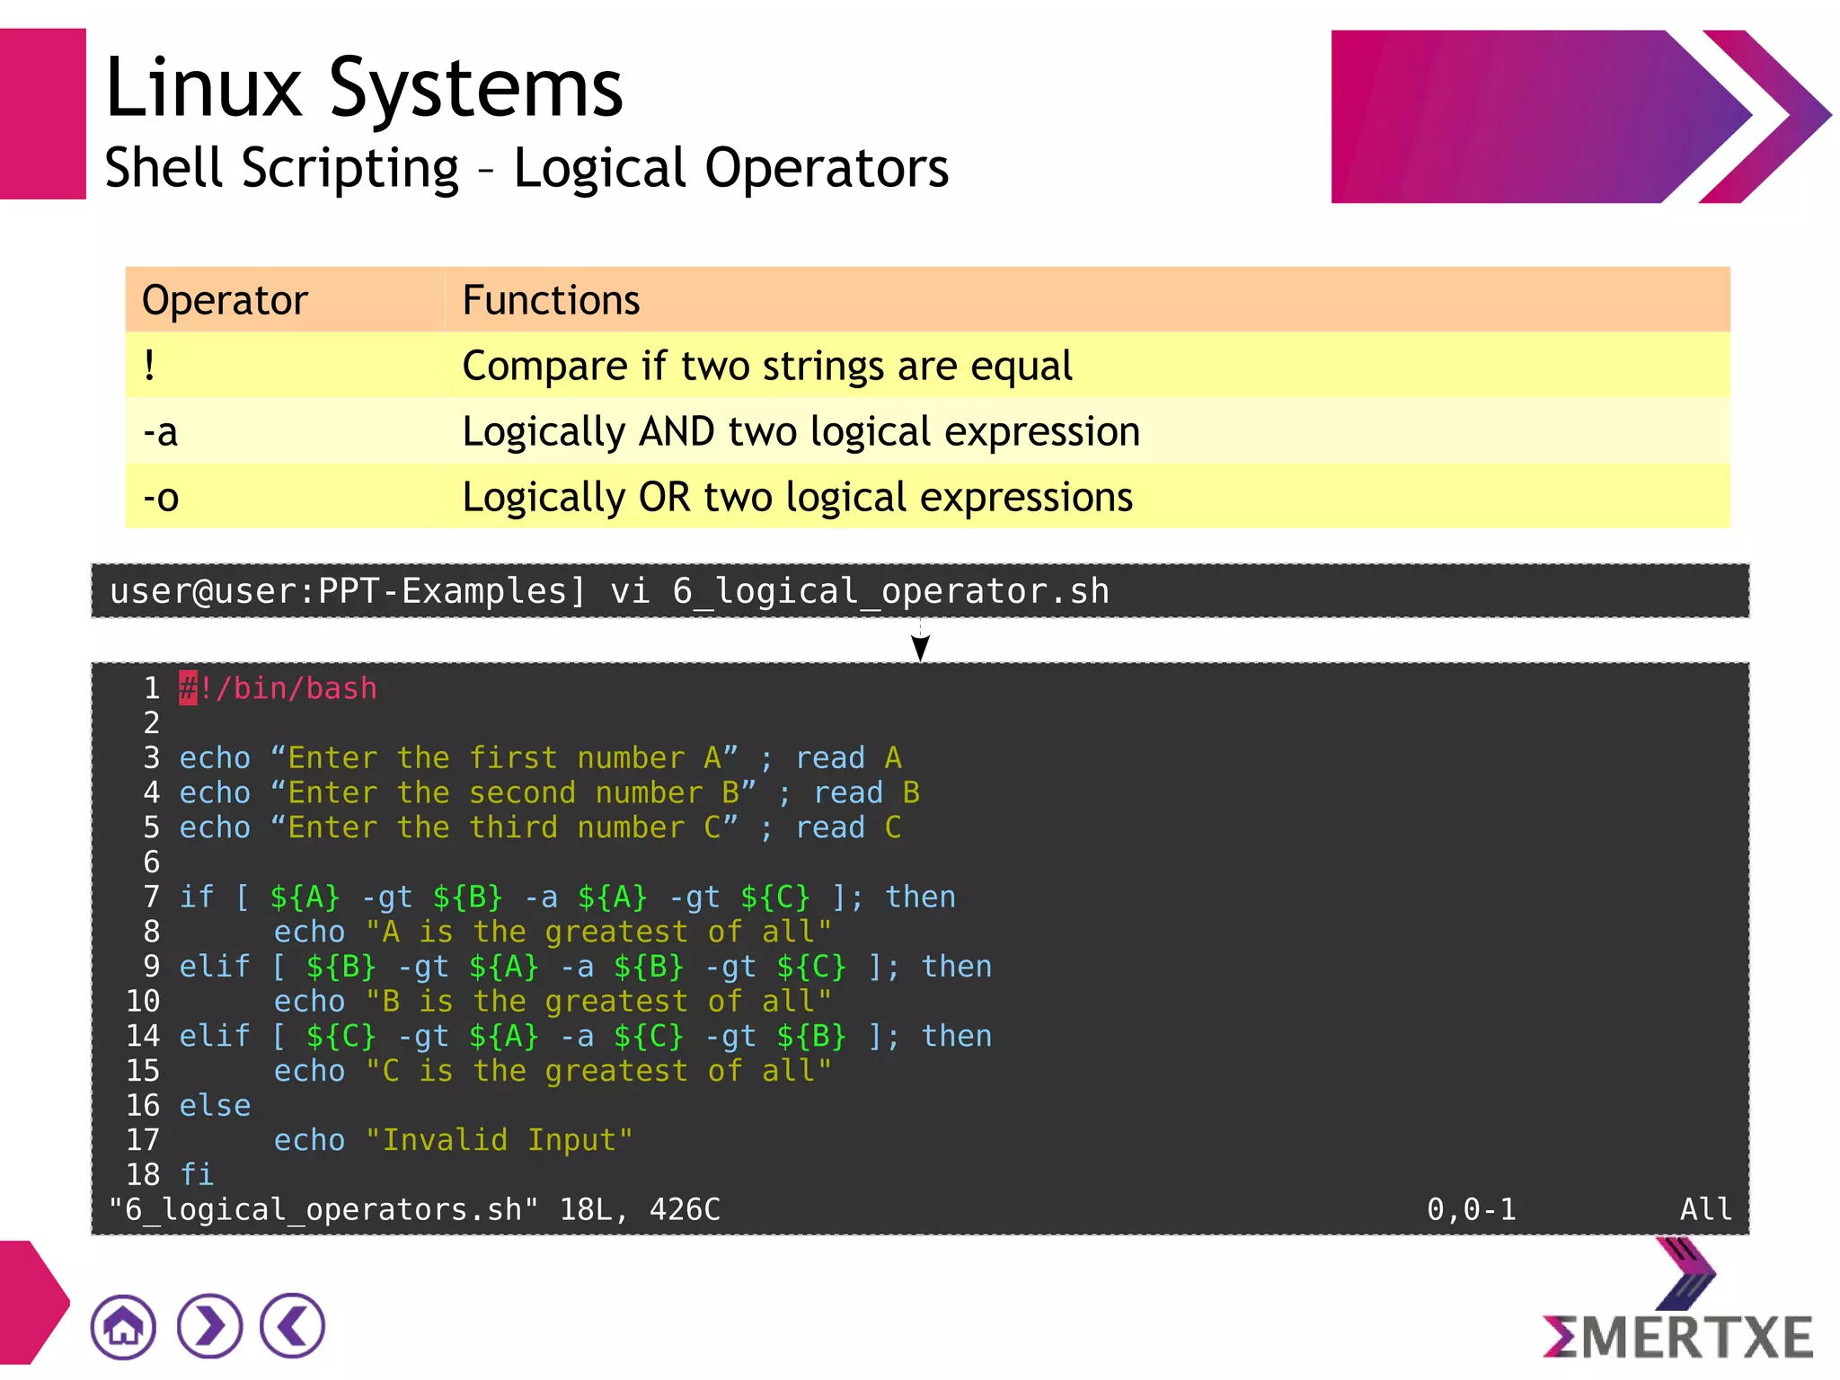This screenshot has height=1380, width=1840.
Task: Select the '-a' operator cell
Action: [x=286, y=430]
